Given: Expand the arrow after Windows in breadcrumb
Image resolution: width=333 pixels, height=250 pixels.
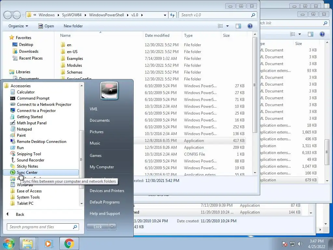Looking at the screenshot, I should tap(58, 15).
